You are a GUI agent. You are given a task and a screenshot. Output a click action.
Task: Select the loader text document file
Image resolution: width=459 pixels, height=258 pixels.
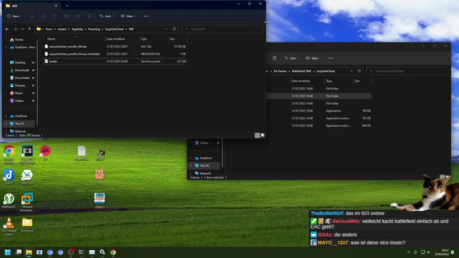tap(53, 61)
